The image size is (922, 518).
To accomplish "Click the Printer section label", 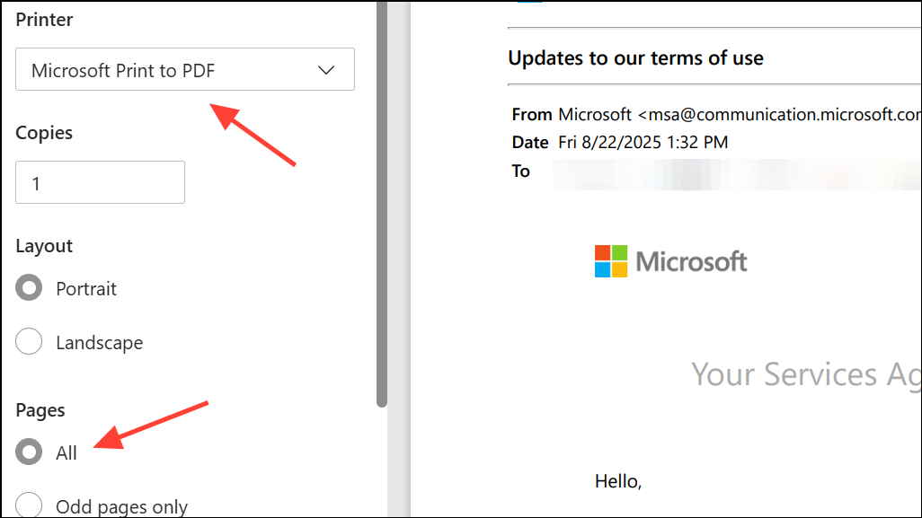I will coord(44,19).
